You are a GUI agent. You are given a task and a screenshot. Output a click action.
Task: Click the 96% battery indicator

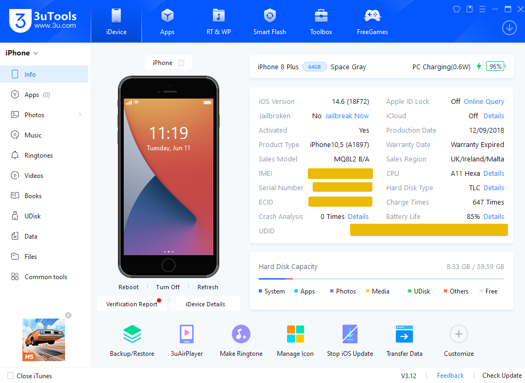496,67
